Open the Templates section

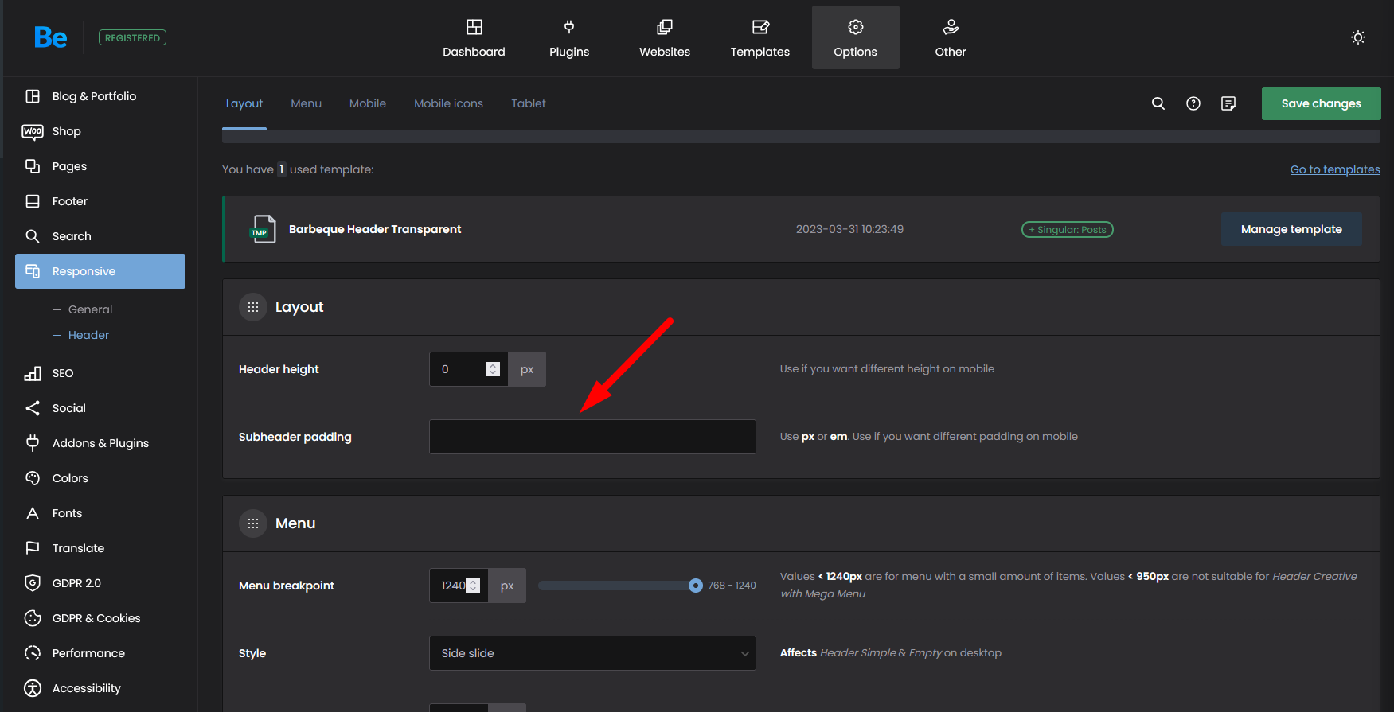(x=760, y=38)
